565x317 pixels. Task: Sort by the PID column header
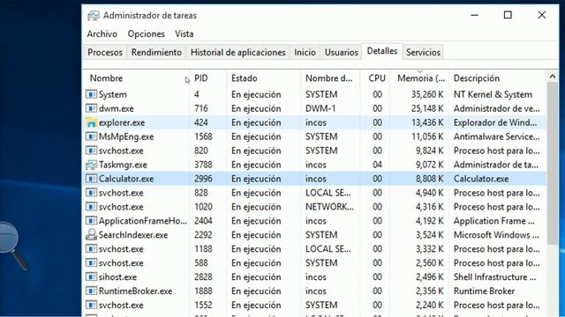[208, 78]
